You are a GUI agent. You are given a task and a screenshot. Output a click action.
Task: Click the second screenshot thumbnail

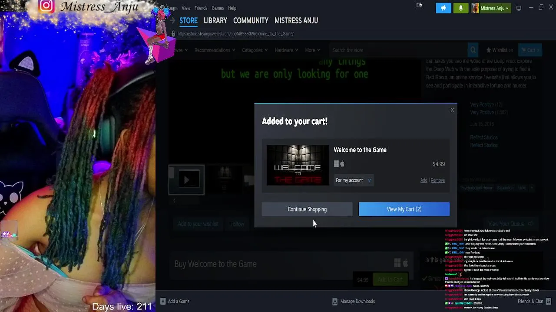click(x=224, y=180)
